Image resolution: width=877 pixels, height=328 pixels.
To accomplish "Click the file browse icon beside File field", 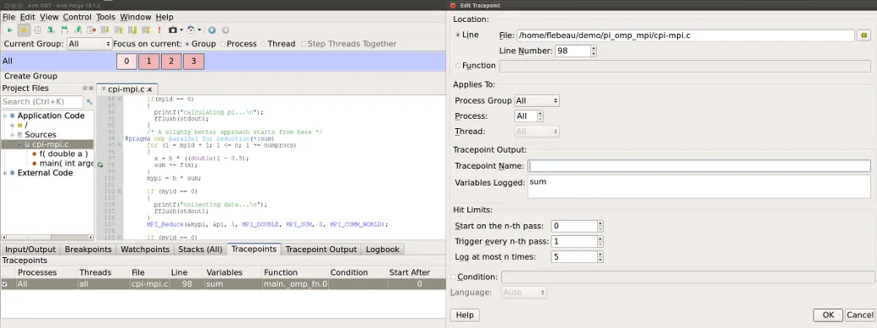I will (864, 35).
